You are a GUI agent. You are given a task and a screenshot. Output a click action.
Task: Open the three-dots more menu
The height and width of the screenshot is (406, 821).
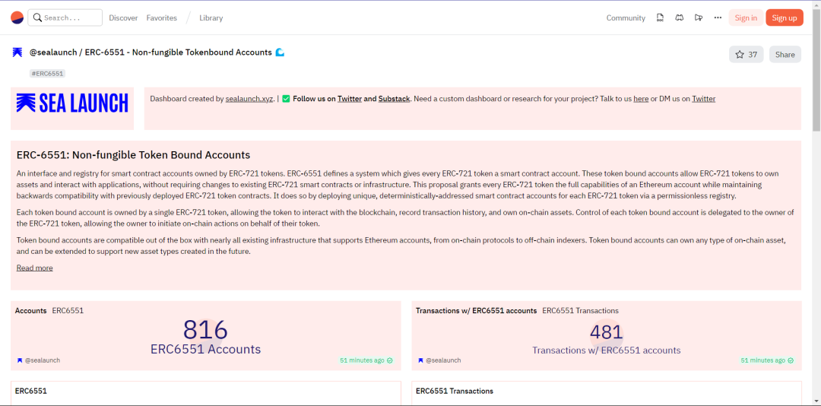point(718,17)
